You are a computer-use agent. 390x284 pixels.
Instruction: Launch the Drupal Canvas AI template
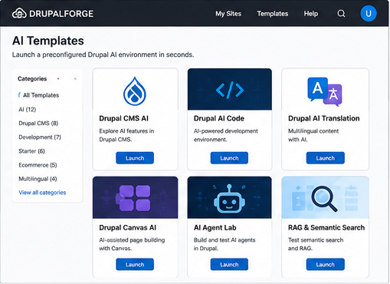point(135,265)
